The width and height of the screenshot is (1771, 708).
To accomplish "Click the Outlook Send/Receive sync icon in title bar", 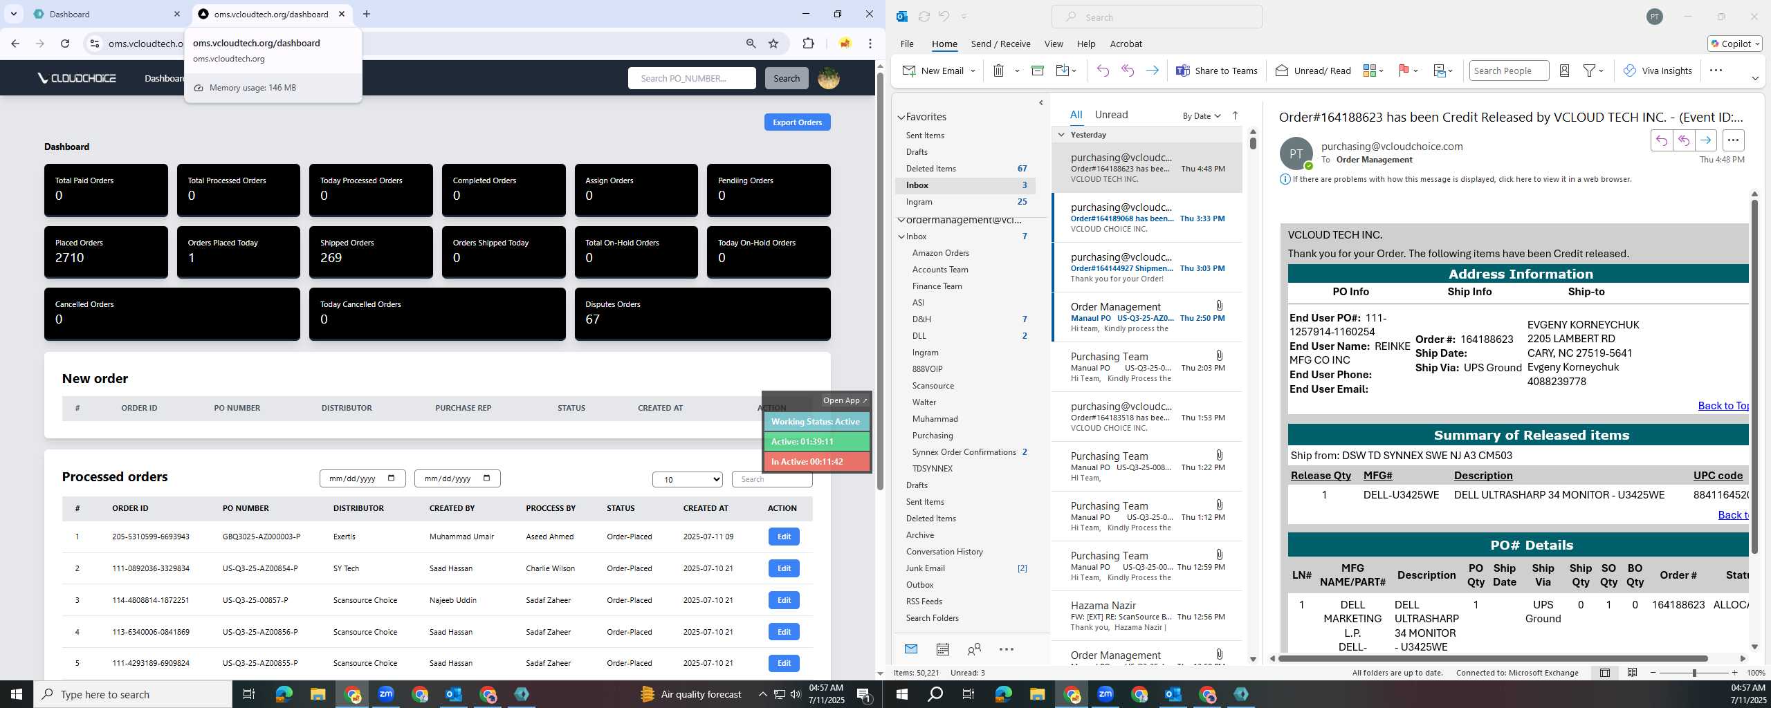I will pyautogui.click(x=924, y=17).
